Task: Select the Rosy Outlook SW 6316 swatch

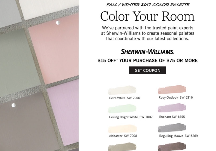Action: 172,89
